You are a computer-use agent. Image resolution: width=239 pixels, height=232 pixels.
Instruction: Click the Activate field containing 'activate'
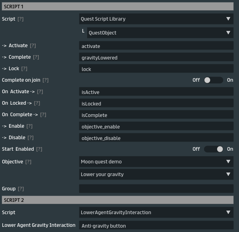[x=156, y=46]
